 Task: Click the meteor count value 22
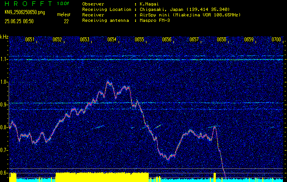[66, 21]
